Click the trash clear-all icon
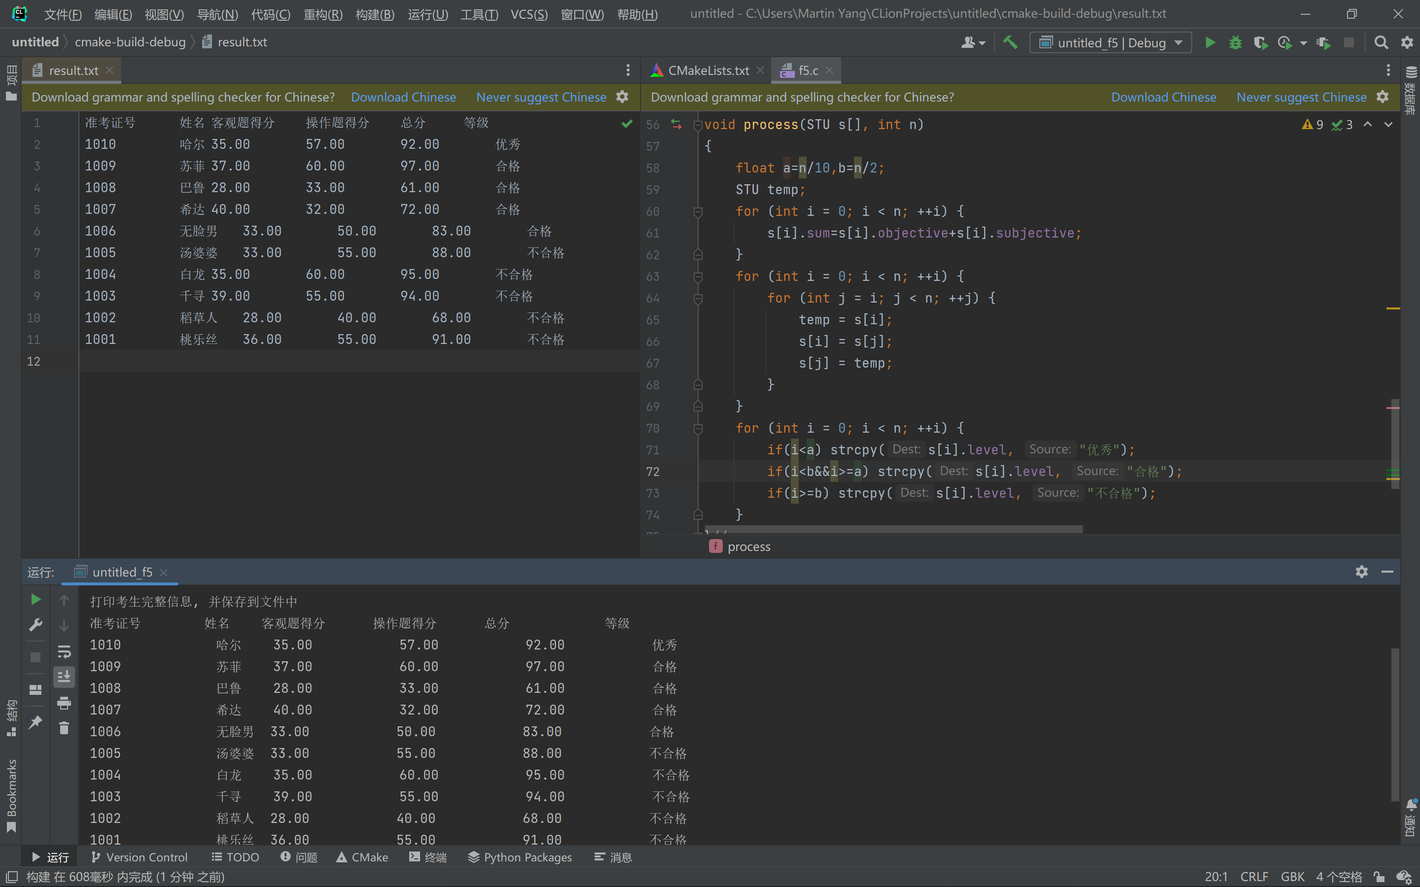1420x887 pixels. [x=64, y=728]
